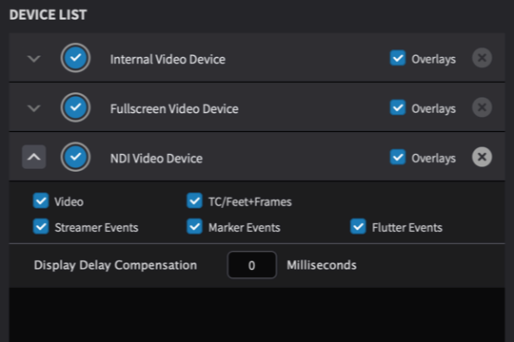The height and width of the screenshot is (342, 514).
Task: Untick Marker Events checkbox
Action: coord(194,226)
